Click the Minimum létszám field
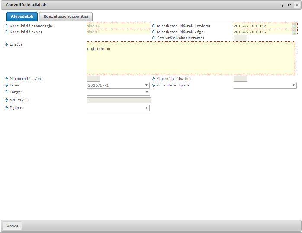The image size is (302, 233). (93, 79)
